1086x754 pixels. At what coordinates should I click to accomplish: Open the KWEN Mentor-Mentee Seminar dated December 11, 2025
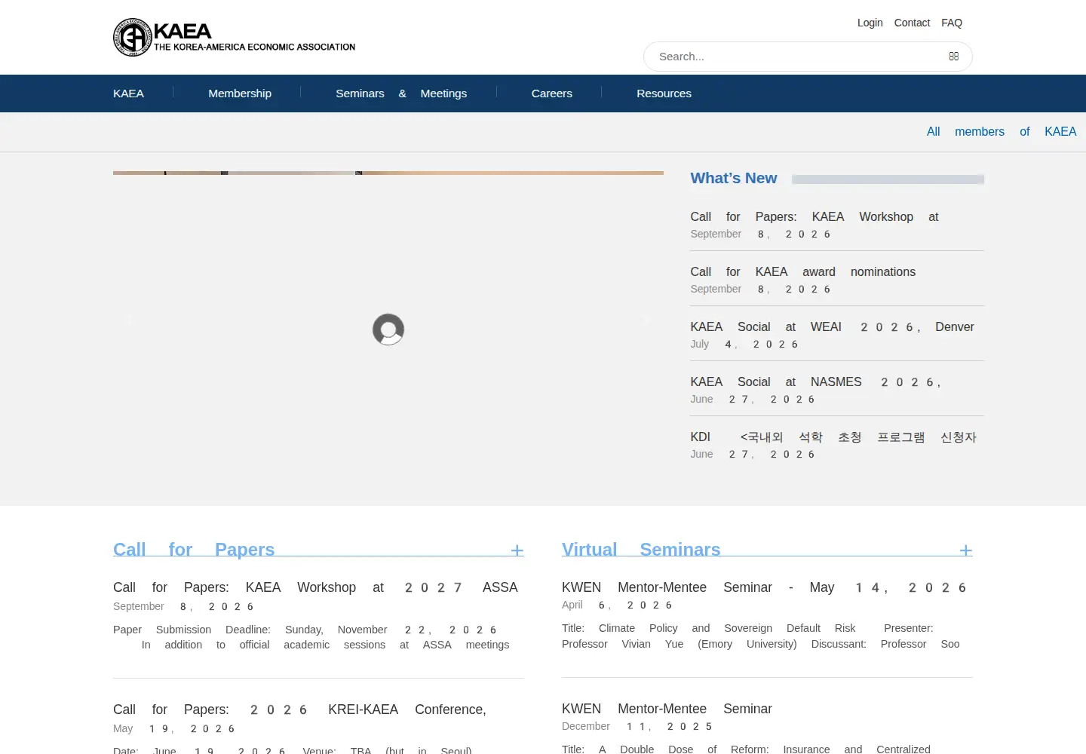click(667, 709)
